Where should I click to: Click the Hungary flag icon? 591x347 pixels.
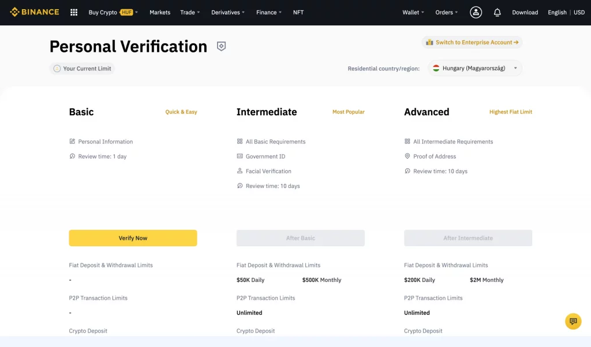pos(436,68)
